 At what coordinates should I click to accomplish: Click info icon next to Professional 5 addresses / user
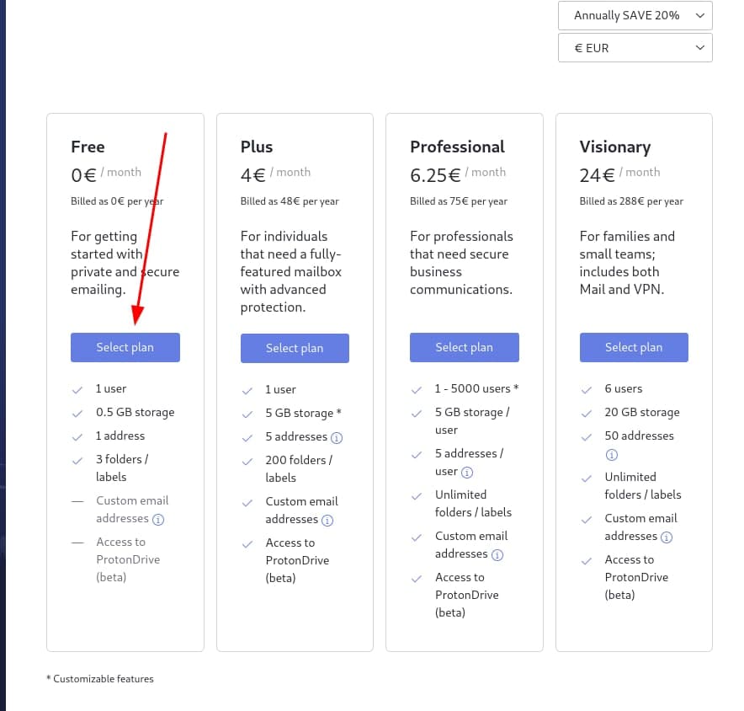(467, 473)
